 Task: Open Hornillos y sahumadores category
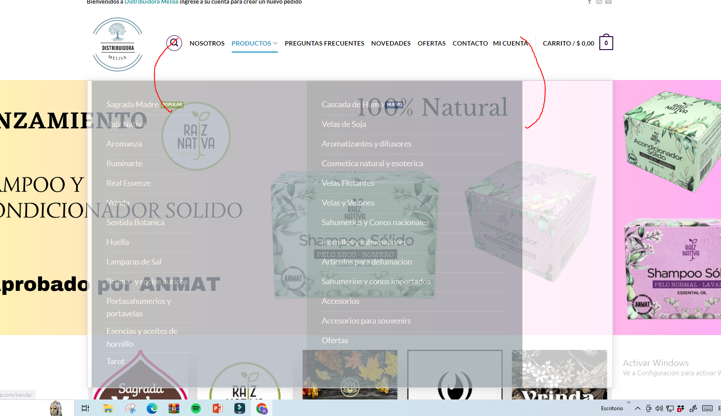(x=364, y=242)
